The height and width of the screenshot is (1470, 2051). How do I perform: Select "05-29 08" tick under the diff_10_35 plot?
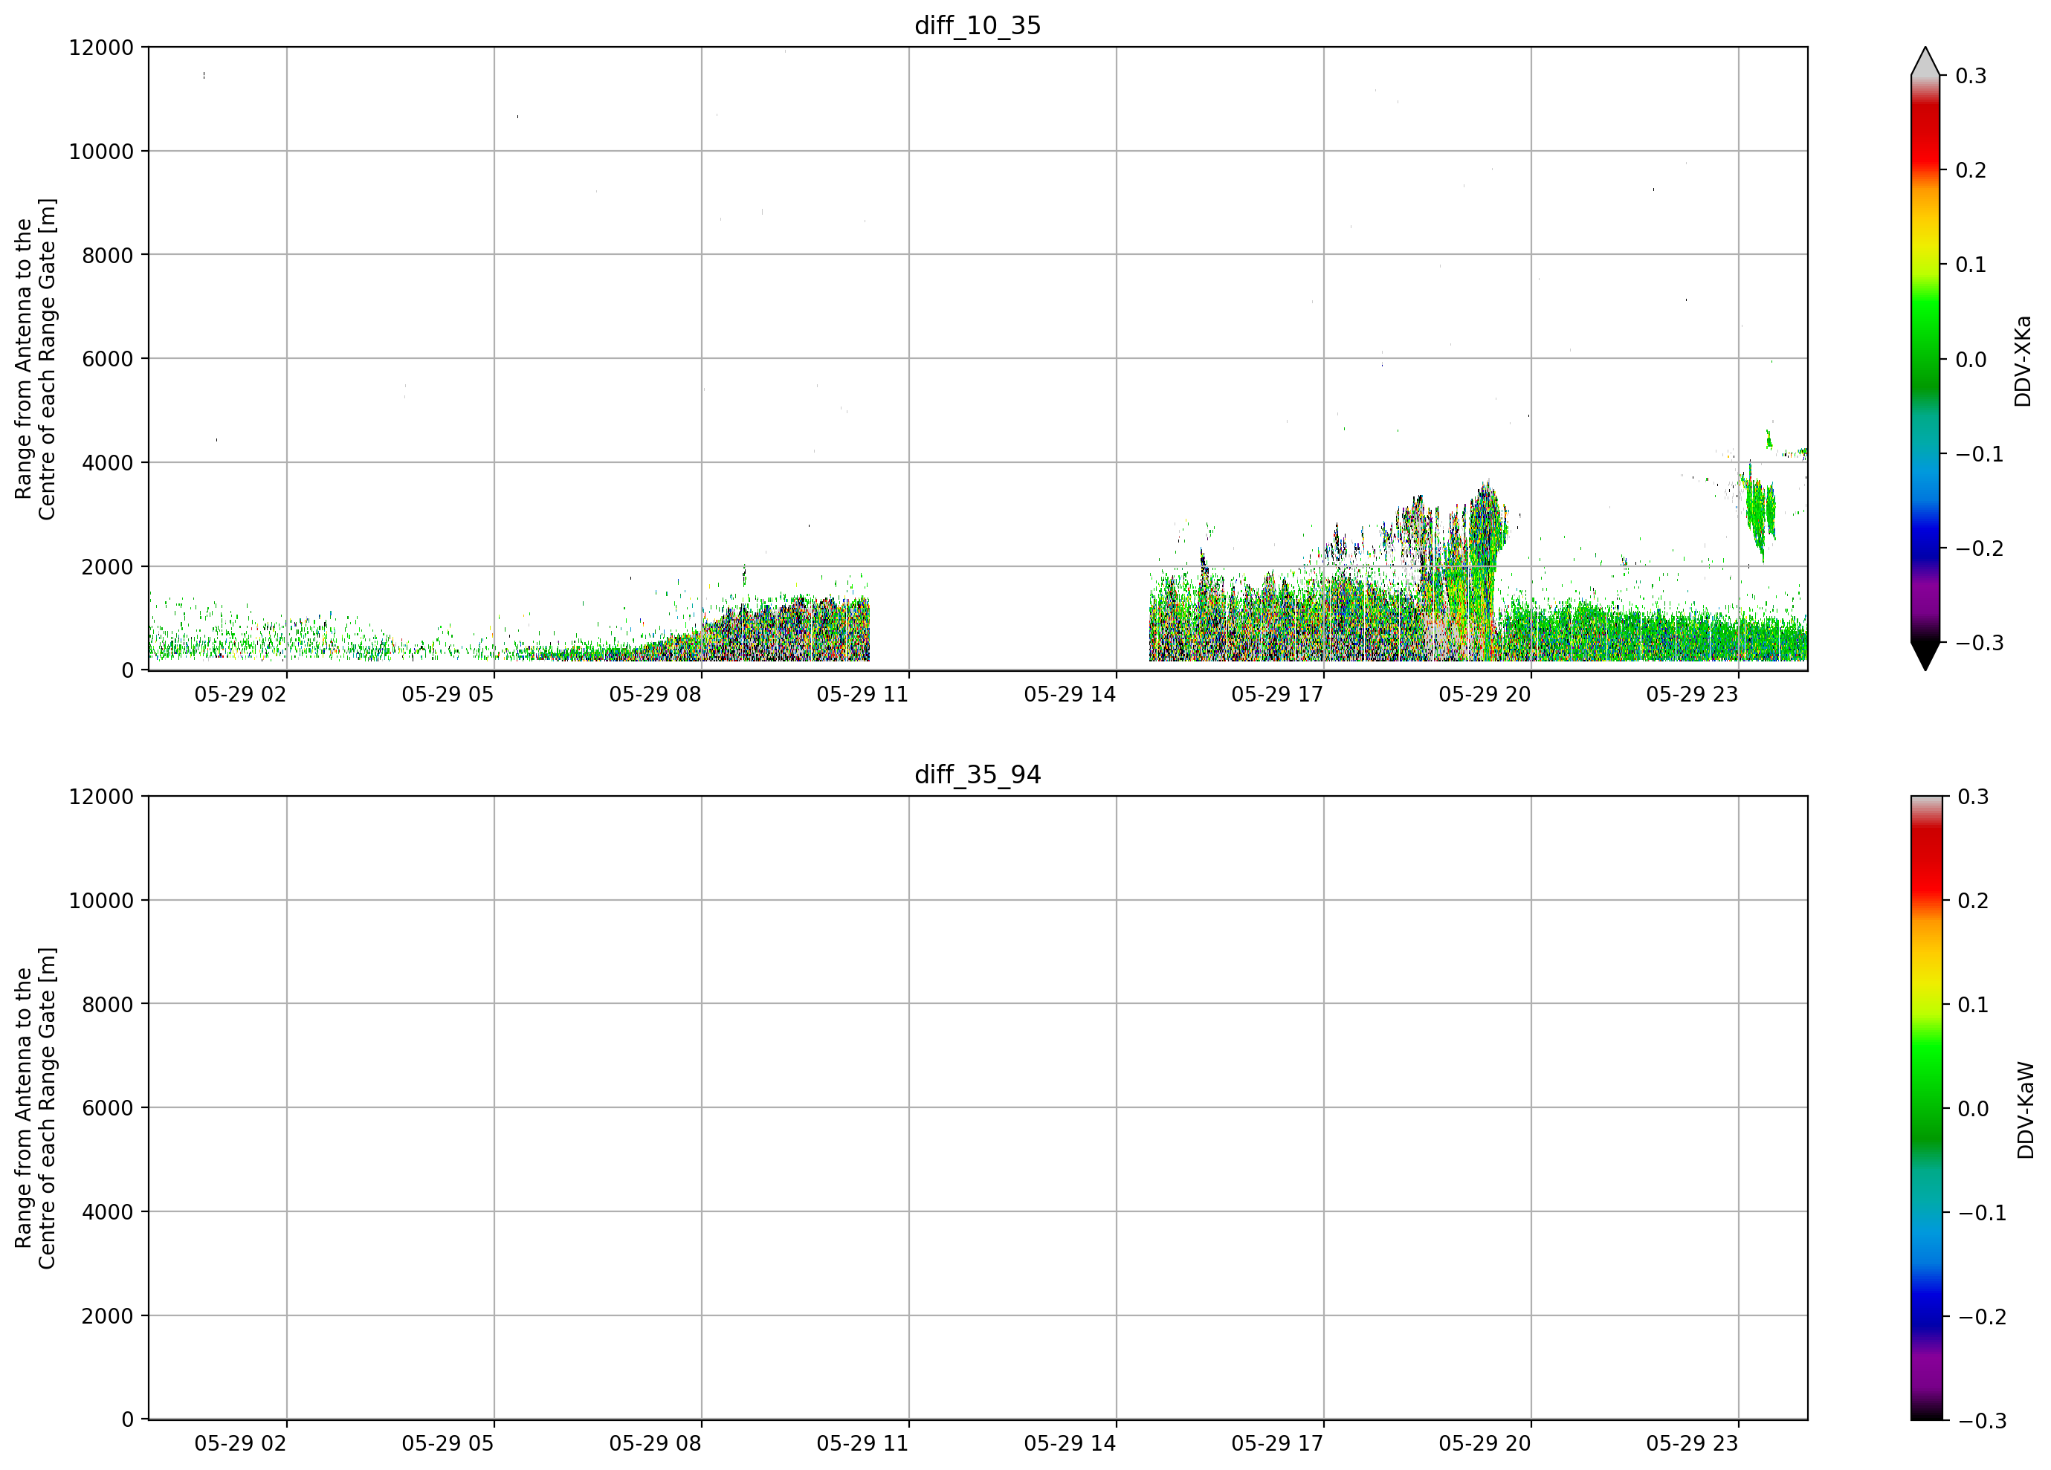(x=655, y=694)
